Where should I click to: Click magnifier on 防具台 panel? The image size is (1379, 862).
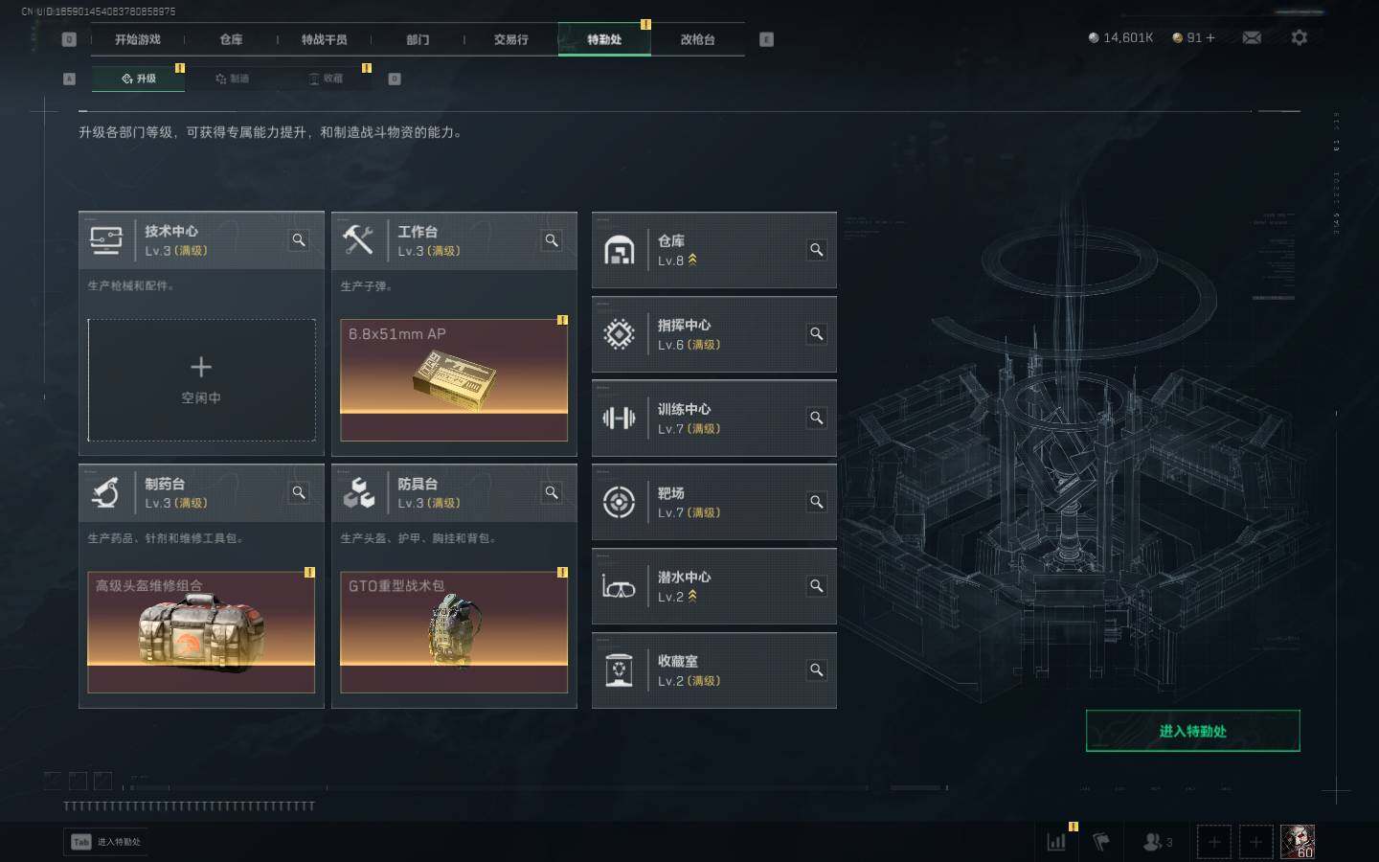(x=552, y=492)
